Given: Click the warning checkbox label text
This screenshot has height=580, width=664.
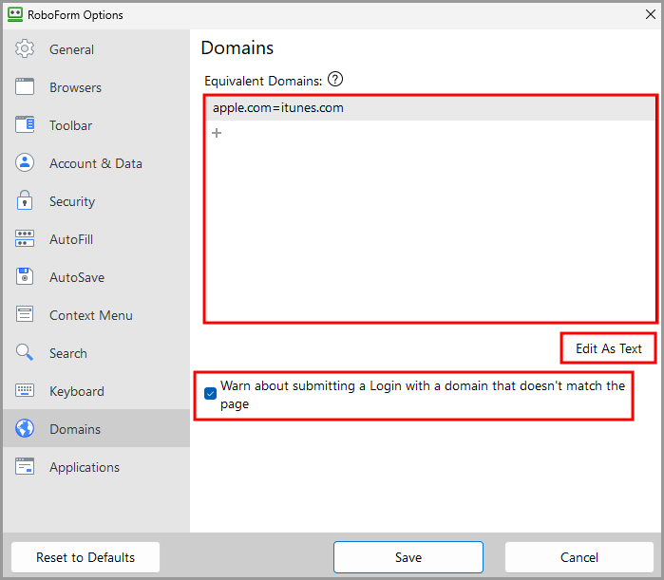Looking at the screenshot, I should click(x=423, y=395).
